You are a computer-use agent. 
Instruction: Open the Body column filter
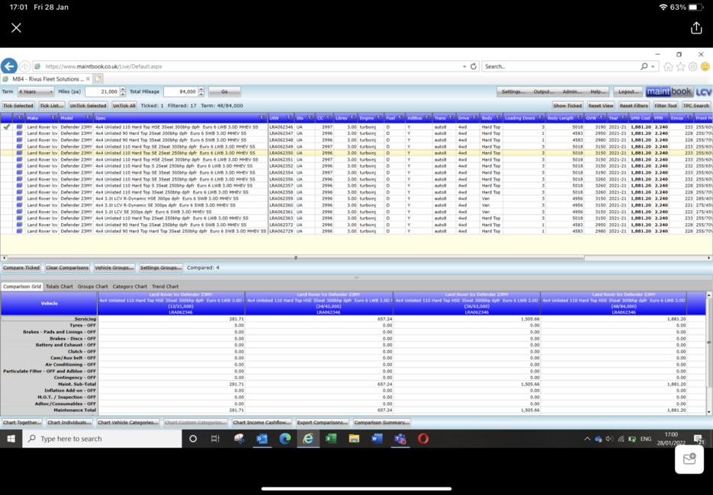[497, 118]
